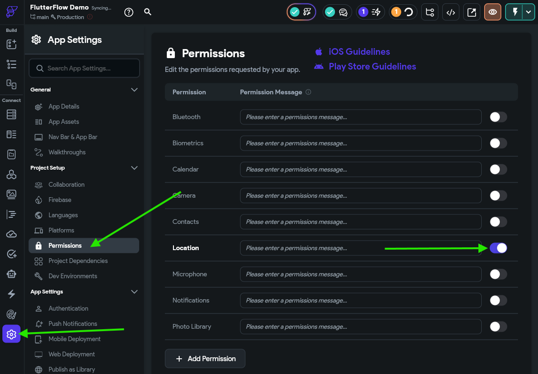
Task: Enable the Microphone permission toggle
Action: [x=498, y=274]
